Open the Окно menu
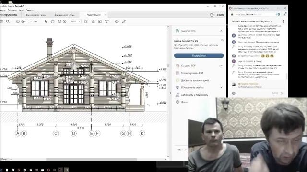This screenshot has height=172, width=307. (22, 10)
